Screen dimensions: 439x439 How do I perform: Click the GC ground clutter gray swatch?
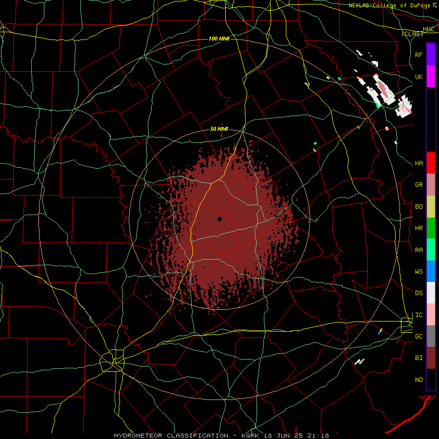431,336
